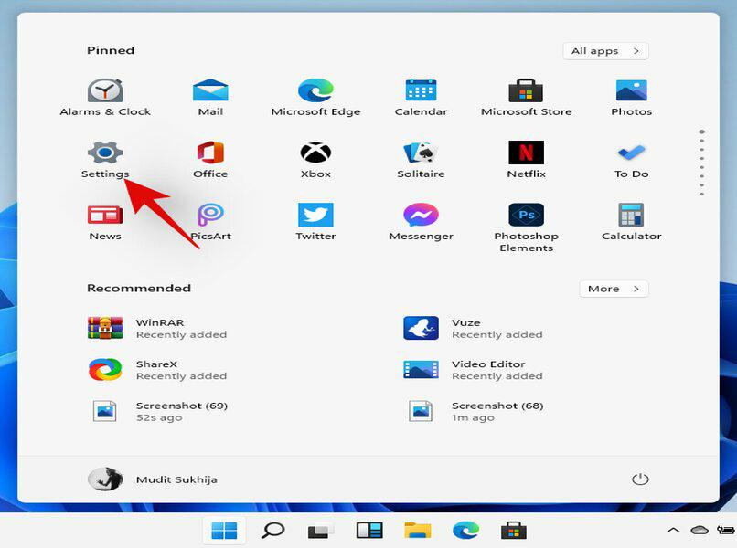
Task: Launch the Calculator app
Action: pos(631,218)
